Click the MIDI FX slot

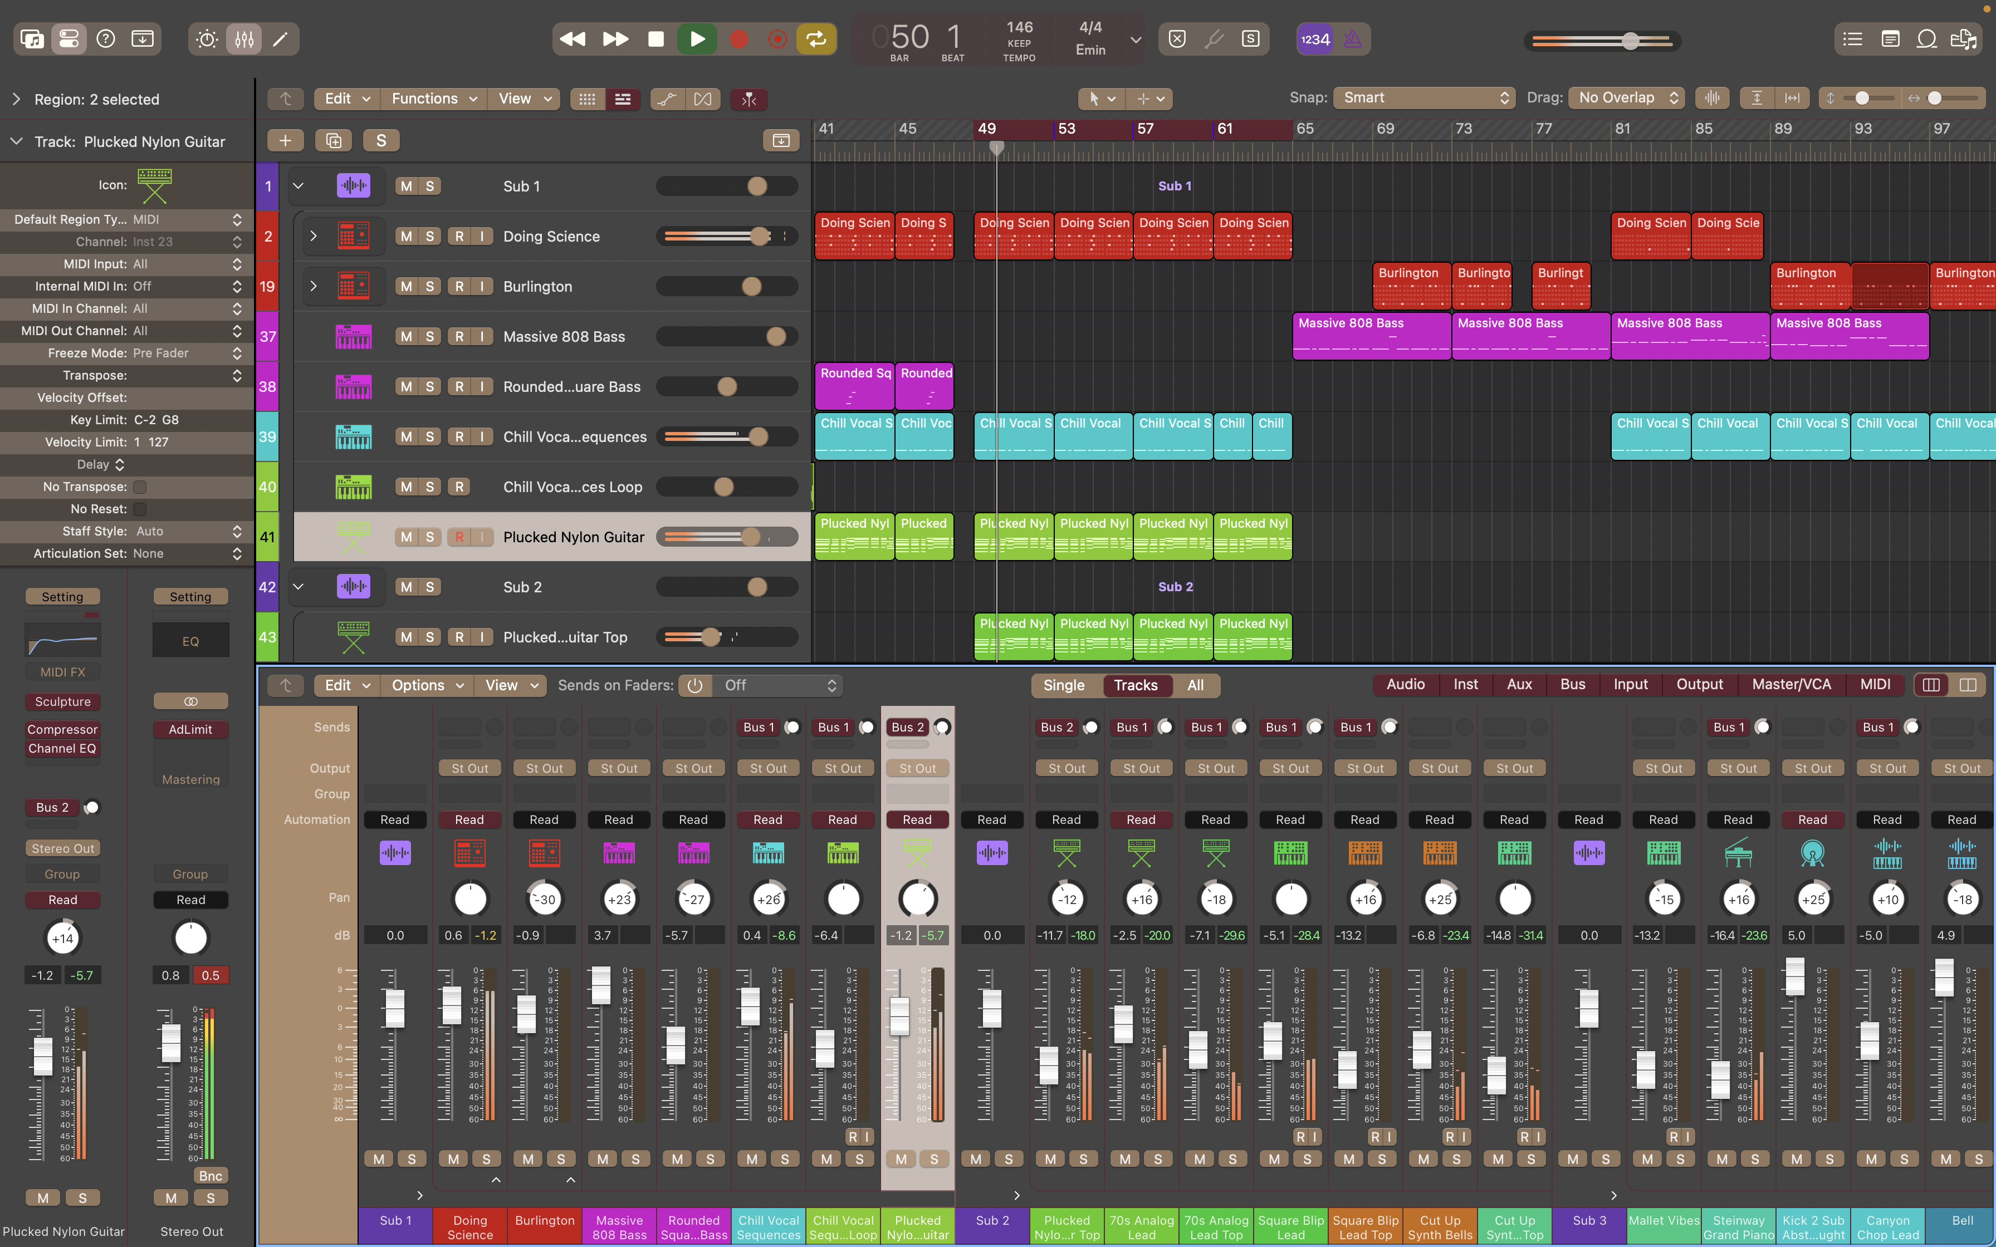pos(63,672)
